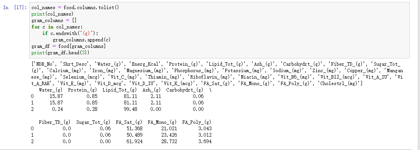Click the Fiber_TD_(g) column header
Image resolution: width=420 pixels, height=150 pixels.
click(55, 122)
